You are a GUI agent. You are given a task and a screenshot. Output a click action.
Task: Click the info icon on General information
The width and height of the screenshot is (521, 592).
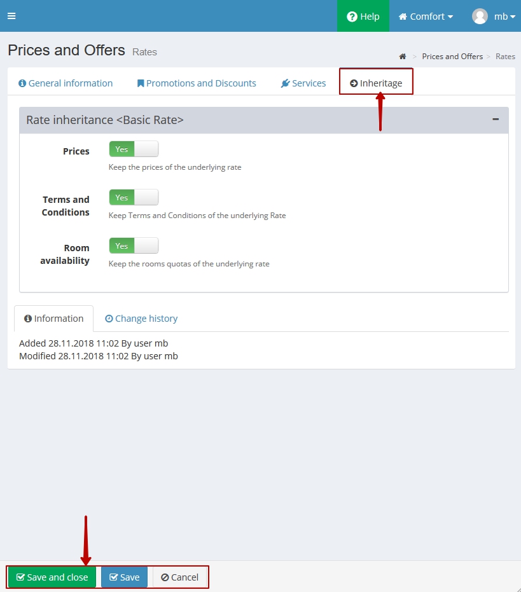tap(22, 83)
